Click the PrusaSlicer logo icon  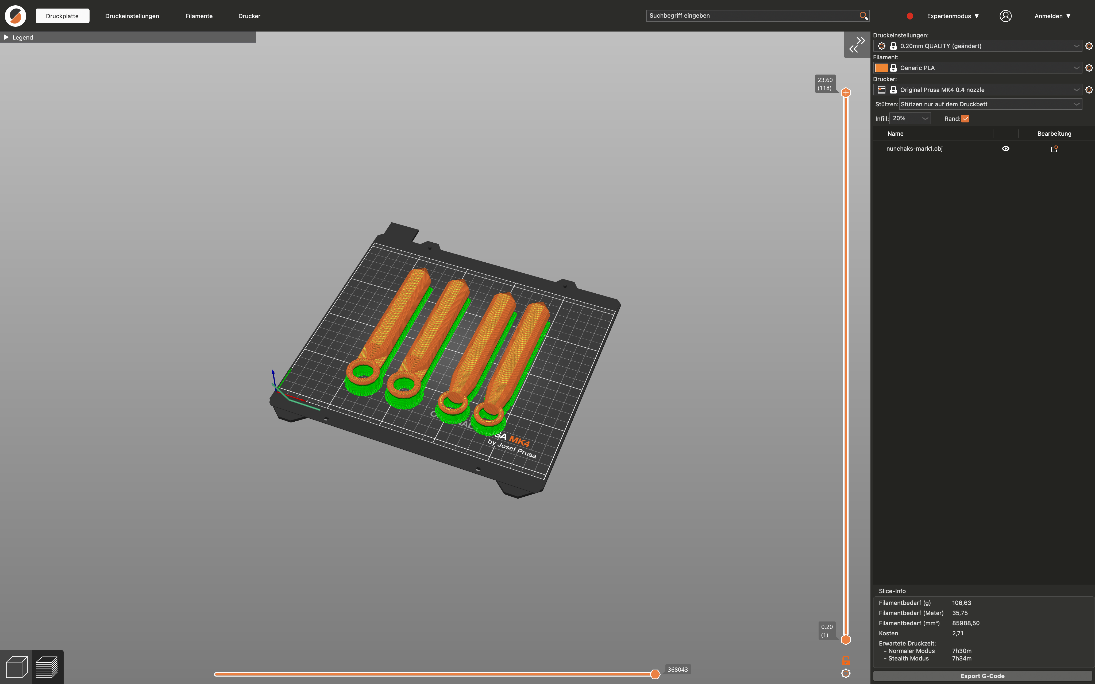16,16
